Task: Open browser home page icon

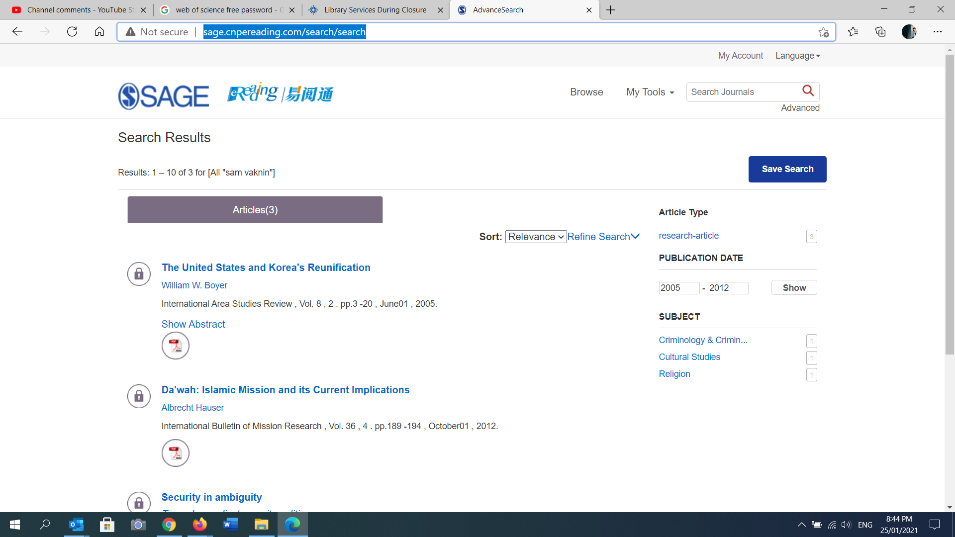Action: click(99, 32)
